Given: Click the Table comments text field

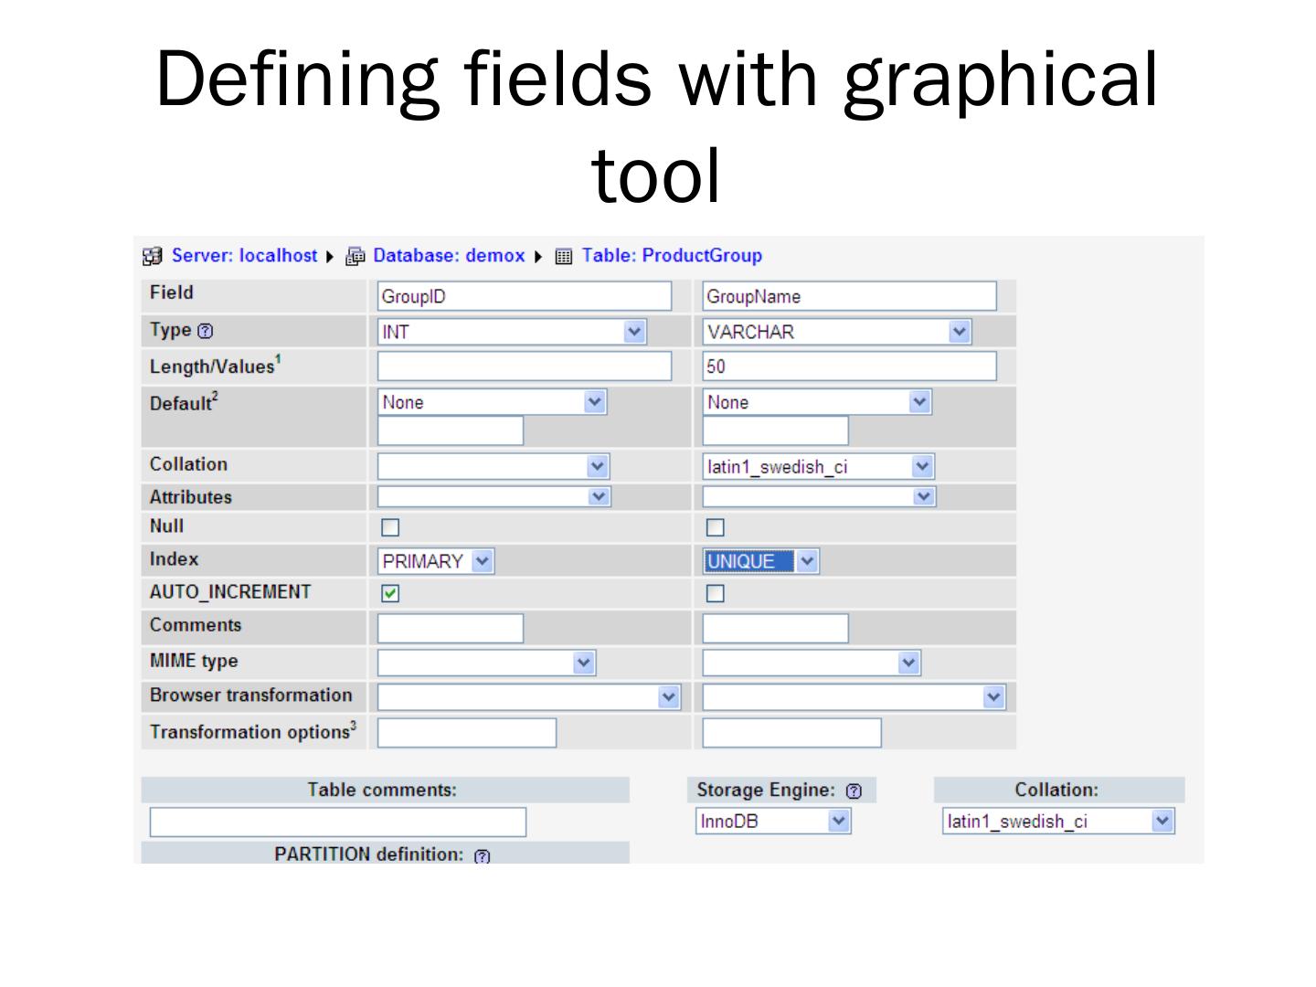Looking at the screenshot, I should tap(337, 822).
